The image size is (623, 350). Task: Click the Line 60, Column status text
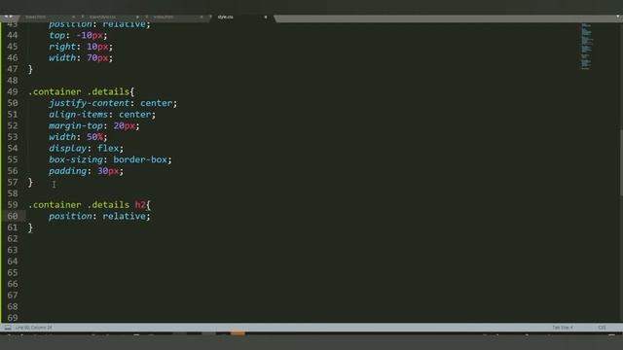click(34, 328)
